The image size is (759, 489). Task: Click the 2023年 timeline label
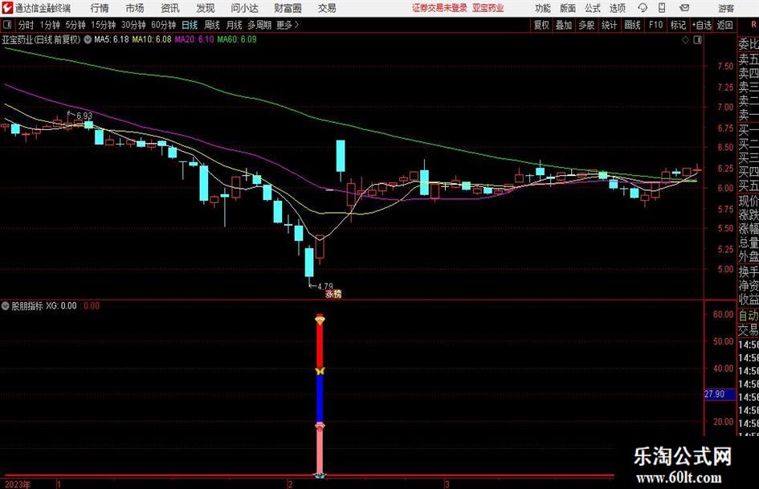[x=17, y=484]
